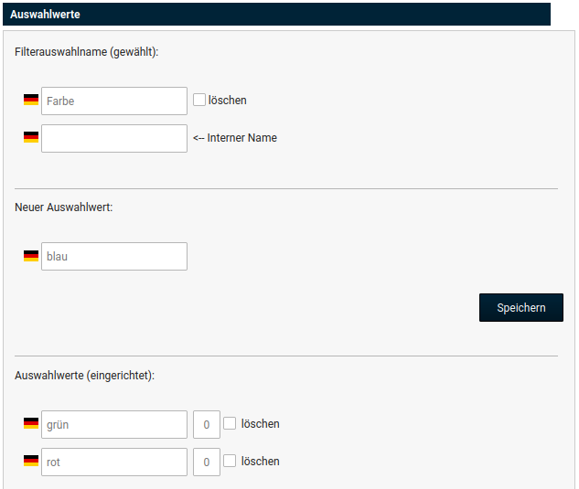Check the löschen box for rot

tap(231, 461)
